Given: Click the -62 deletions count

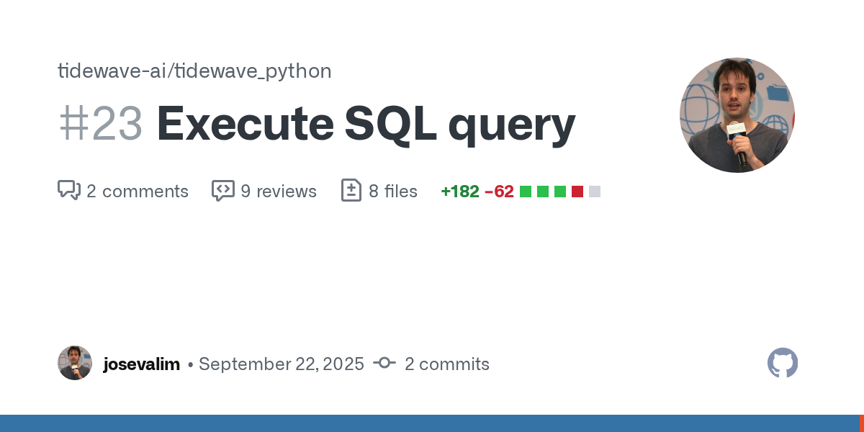Looking at the screenshot, I should point(499,192).
